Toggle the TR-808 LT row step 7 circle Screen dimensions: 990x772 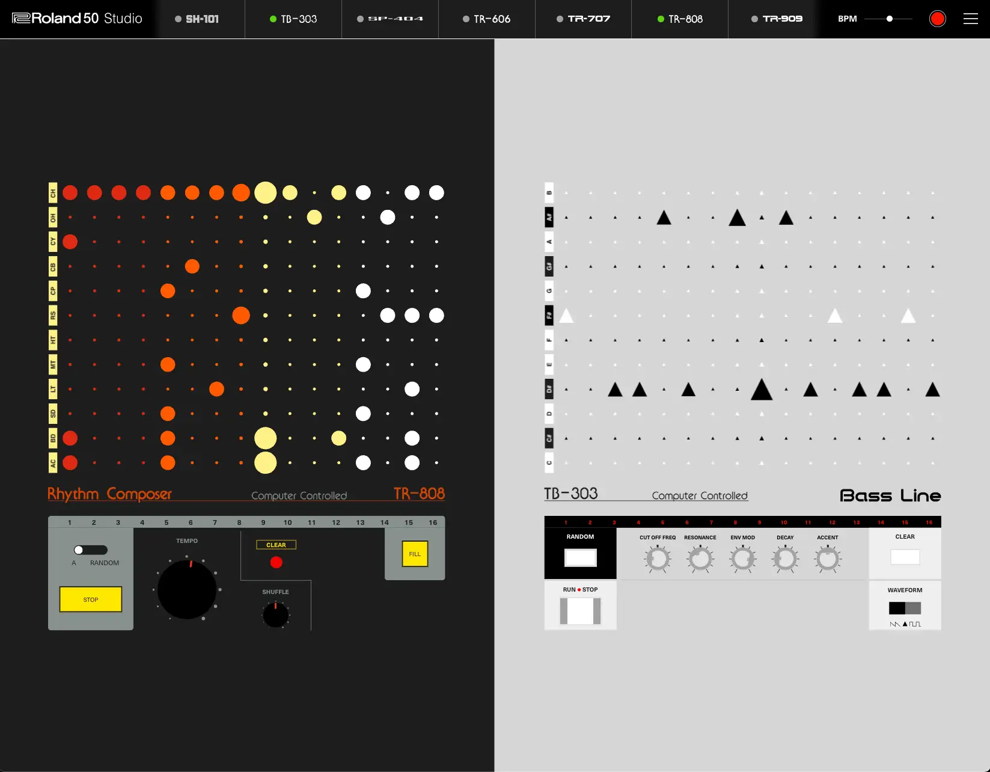click(x=216, y=389)
